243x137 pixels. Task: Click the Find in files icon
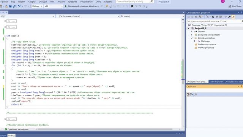(107, 6)
